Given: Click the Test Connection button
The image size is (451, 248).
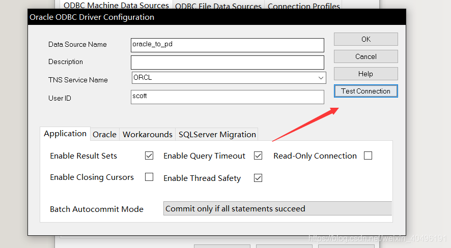Looking at the screenshot, I should tap(366, 91).
